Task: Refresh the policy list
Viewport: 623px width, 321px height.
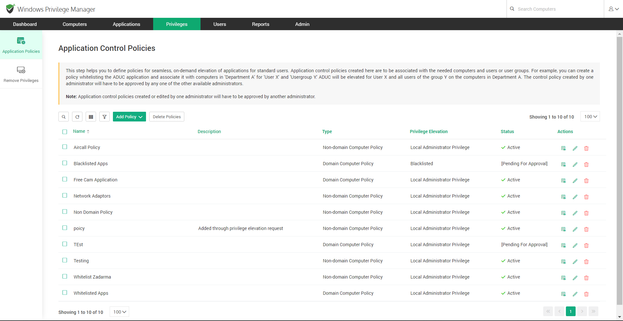Action: (x=77, y=117)
